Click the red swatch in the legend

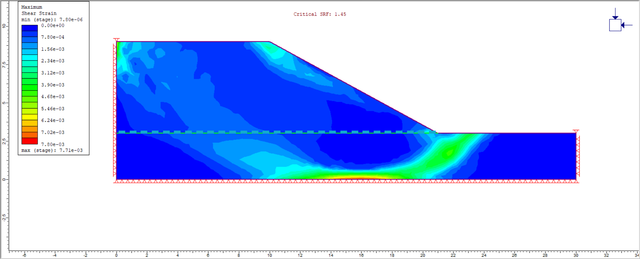[29, 141]
